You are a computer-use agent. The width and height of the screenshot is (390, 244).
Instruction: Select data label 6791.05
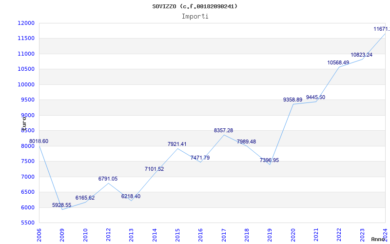tap(108, 179)
